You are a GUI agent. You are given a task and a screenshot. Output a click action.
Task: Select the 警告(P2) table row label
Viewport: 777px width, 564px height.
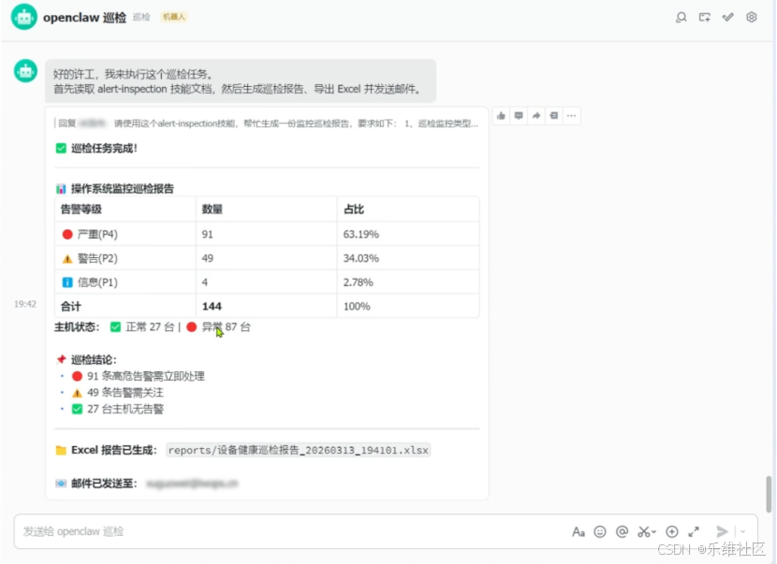pos(97,258)
